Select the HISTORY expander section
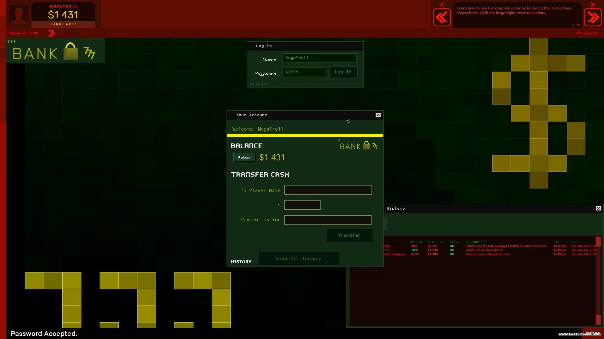604x339 pixels. point(241,261)
